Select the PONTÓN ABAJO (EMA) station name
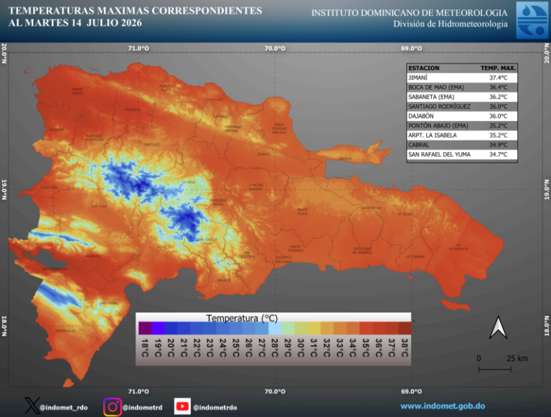Screen dimensions: 551x417 tap(438, 125)
